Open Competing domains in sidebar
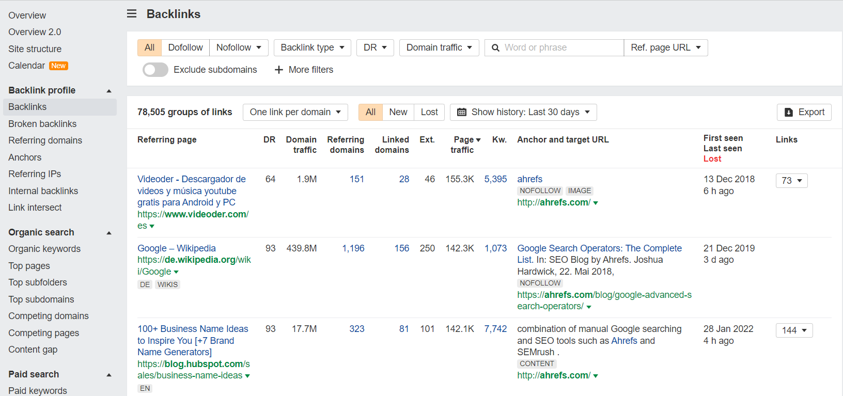This screenshot has width=843, height=396. 49,316
